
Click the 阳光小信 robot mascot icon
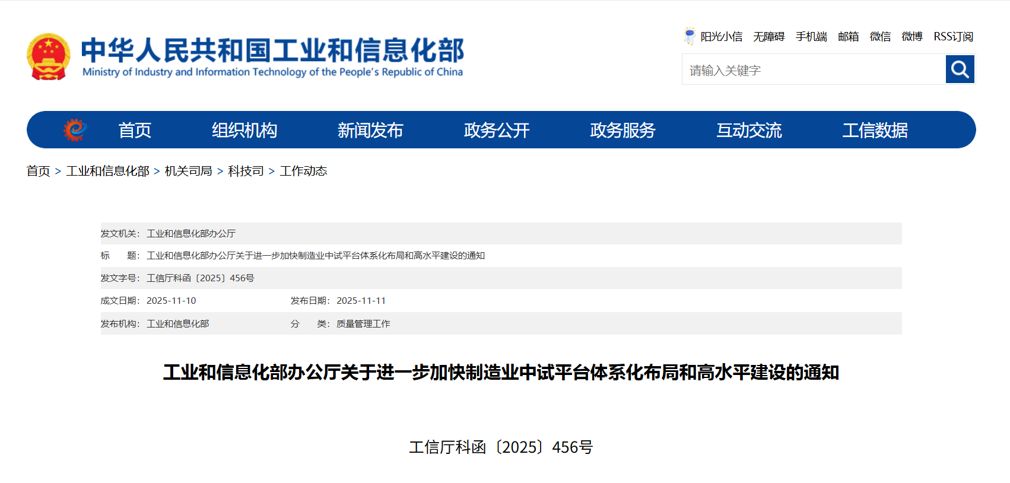click(689, 36)
